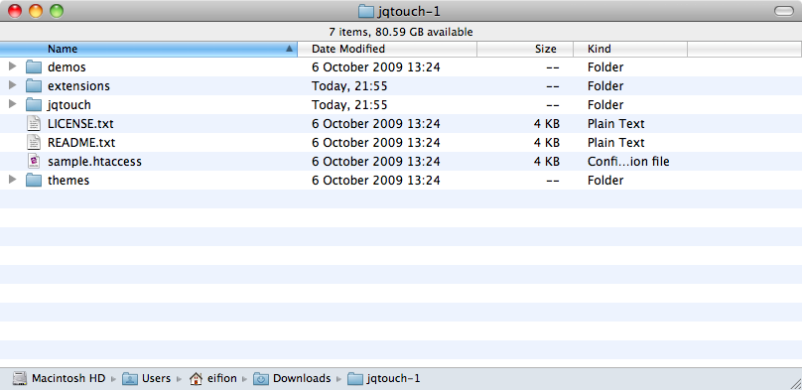Screen dimensions: 802x390
Task: Click the Confi…ion file kind cell
Action: click(x=628, y=162)
